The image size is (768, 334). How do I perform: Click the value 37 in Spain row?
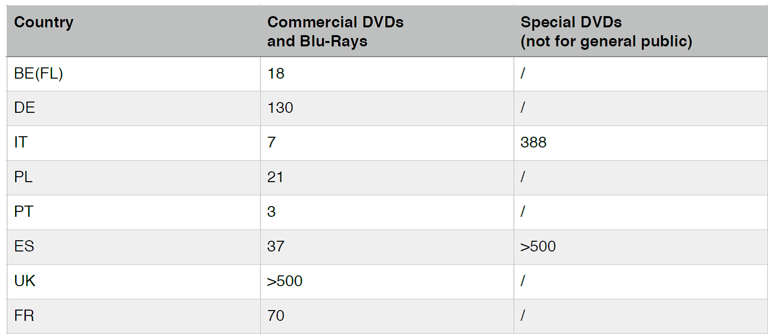coord(276,247)
